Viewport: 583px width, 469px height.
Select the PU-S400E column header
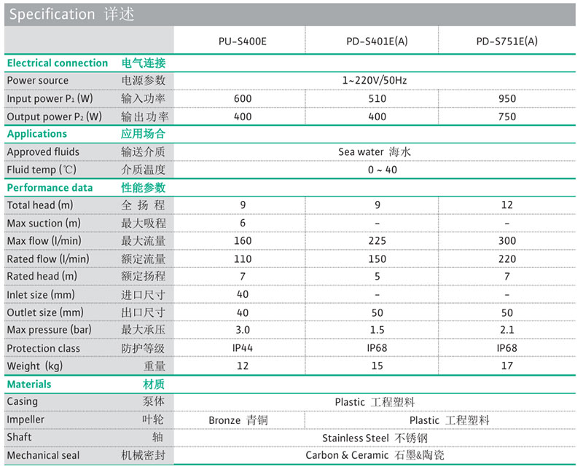pyautogui.click(x=243, y=42)
